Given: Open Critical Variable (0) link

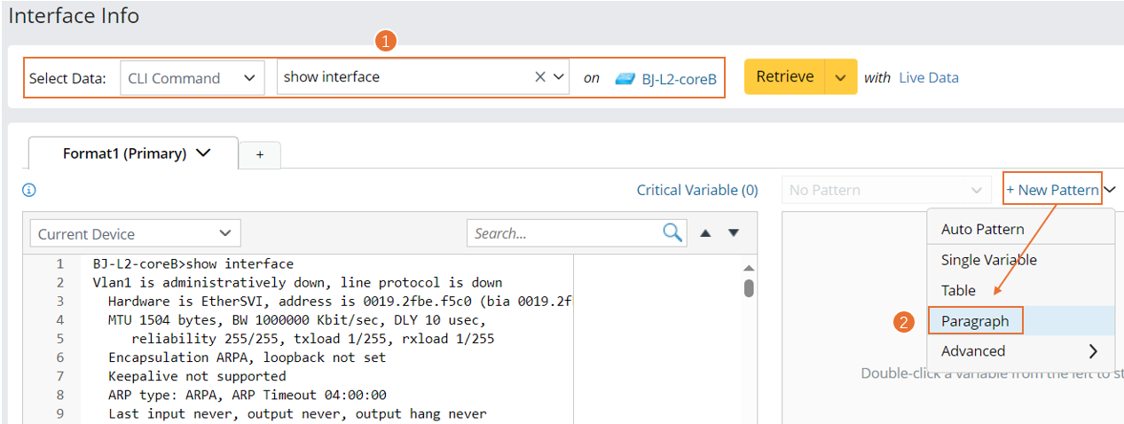Looking at the screenshot, I should 697,190.
